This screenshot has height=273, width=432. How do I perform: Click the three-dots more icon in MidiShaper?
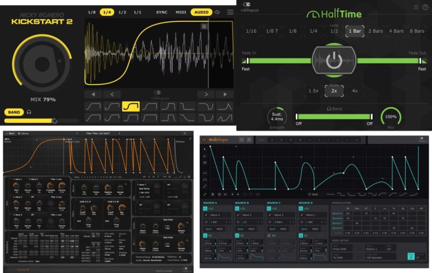point(257,195)
